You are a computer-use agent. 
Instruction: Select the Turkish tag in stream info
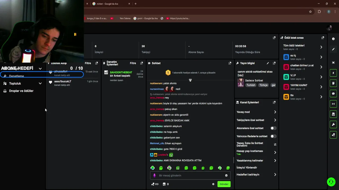coord(251,85)
